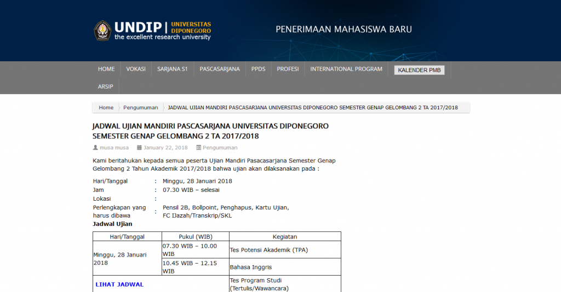
Task: Open INTERNATIONAL PROGRAM menu
Action: [x=346, y=69]
